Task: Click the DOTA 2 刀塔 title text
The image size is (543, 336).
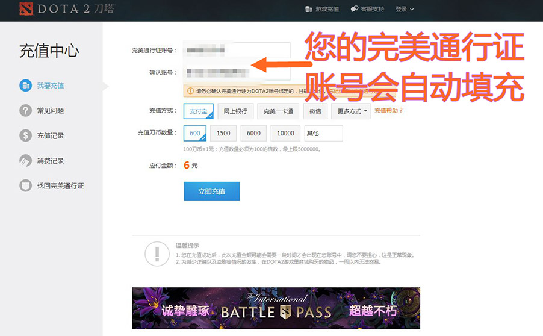Action: pyautogui.click(x=76, y=9)
